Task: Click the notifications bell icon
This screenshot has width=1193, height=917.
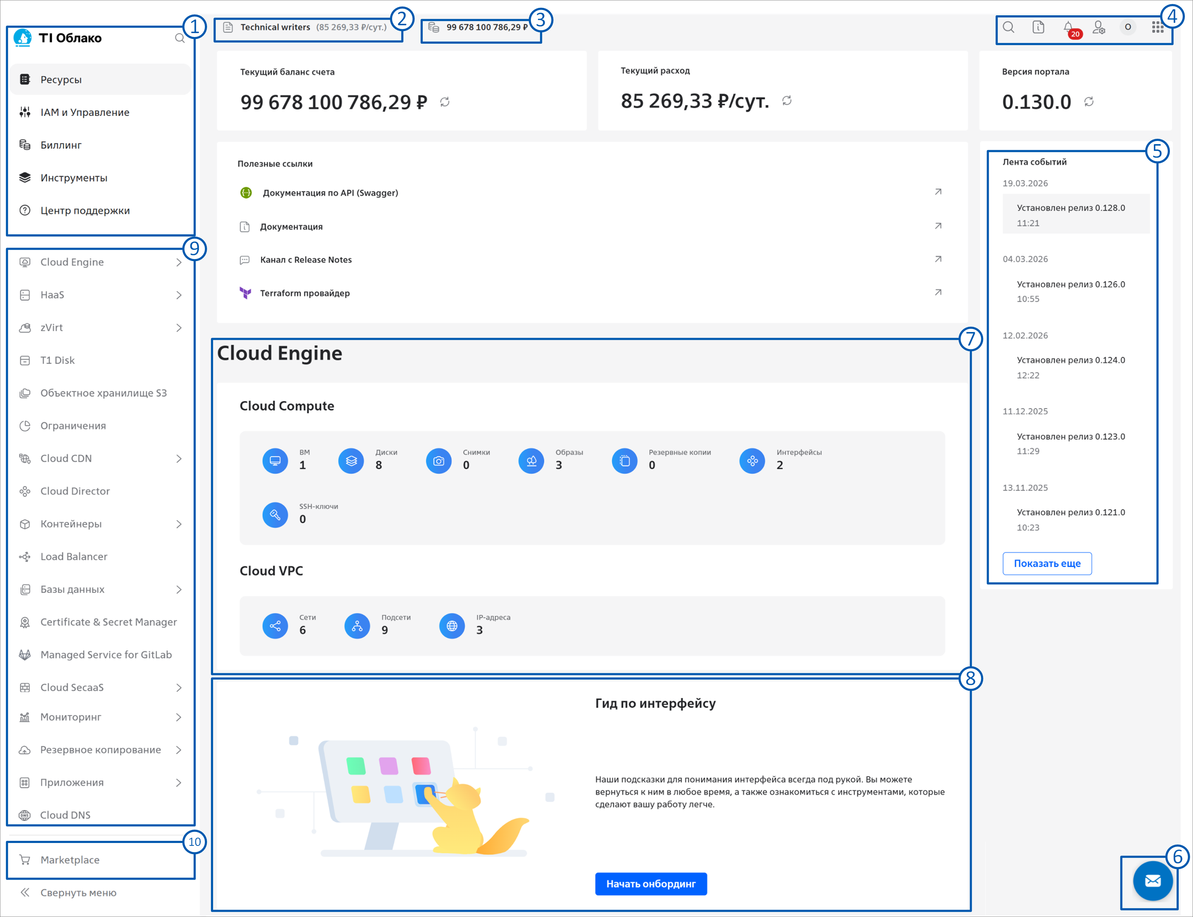Action: 1068,27
